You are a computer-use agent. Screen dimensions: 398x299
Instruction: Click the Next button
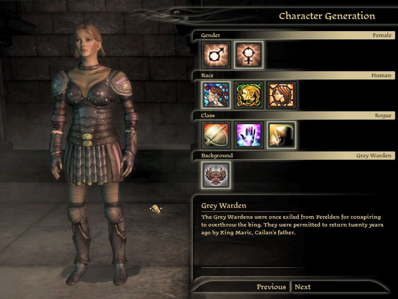pyautogui.click(x=302, y=287)
